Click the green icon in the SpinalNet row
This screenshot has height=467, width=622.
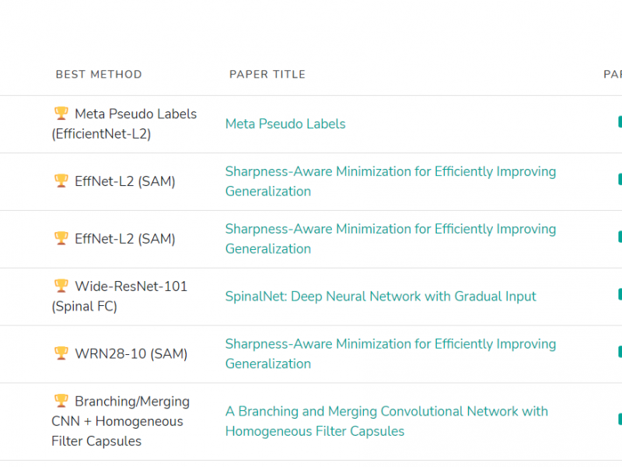(x=619, y=295)
